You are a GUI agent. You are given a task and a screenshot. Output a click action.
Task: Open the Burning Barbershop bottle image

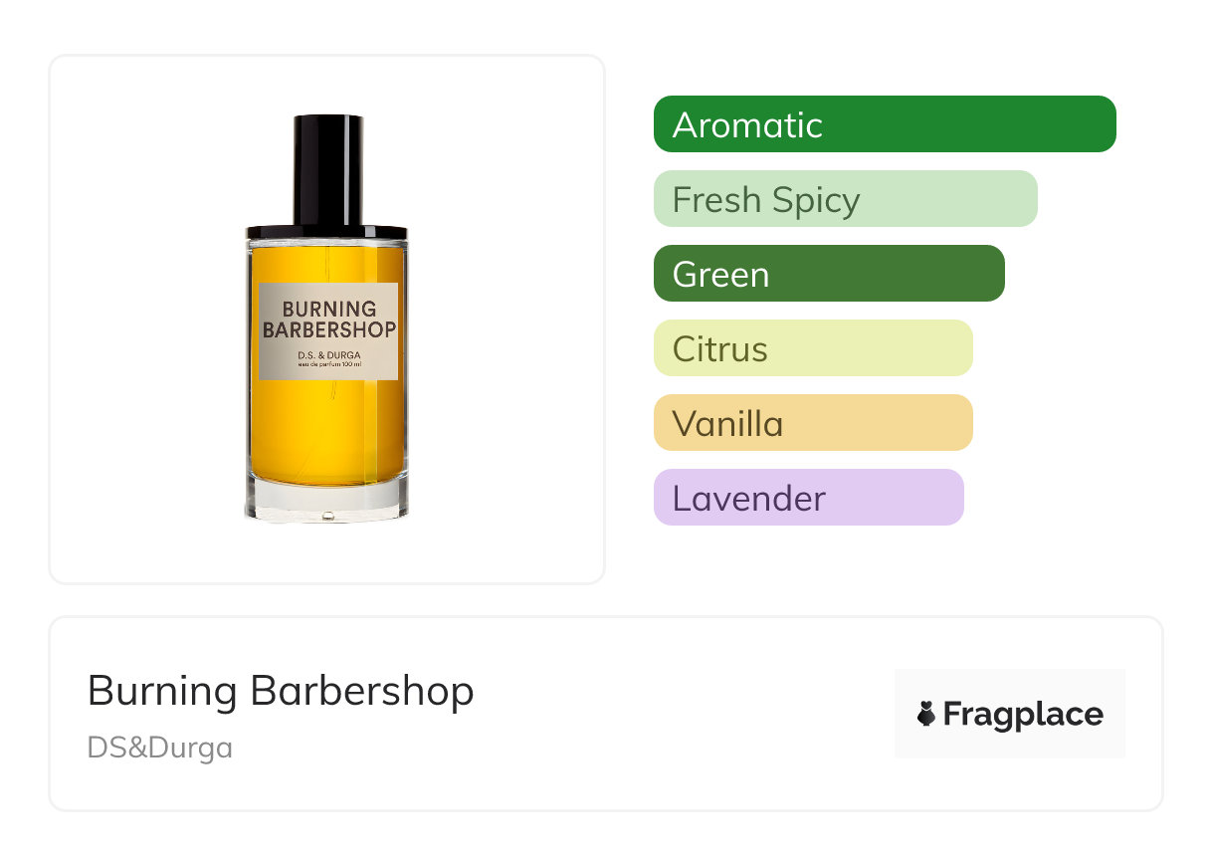pyautogui.click(x=326, y=319)
